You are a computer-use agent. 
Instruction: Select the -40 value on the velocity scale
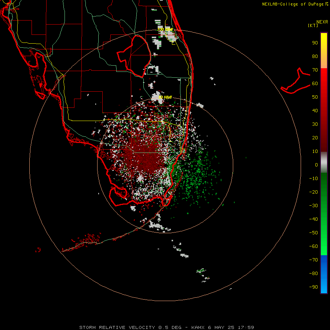point(313,219)
